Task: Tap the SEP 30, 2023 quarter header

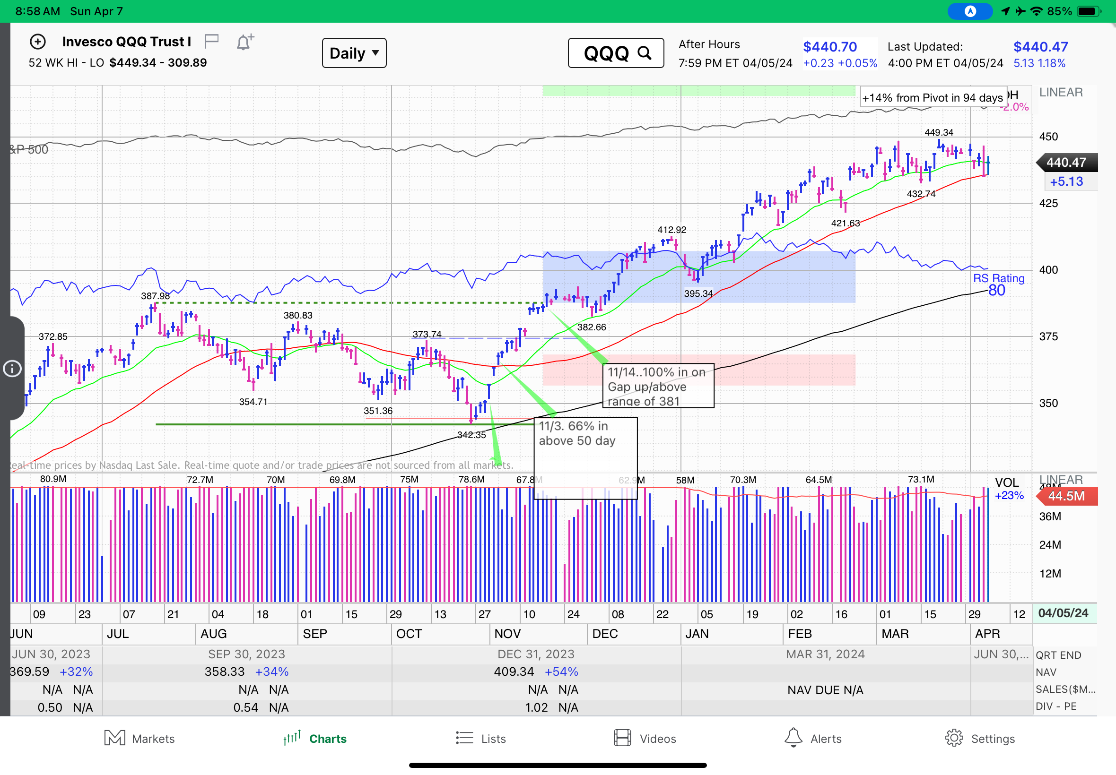Action: coord(246,654)
